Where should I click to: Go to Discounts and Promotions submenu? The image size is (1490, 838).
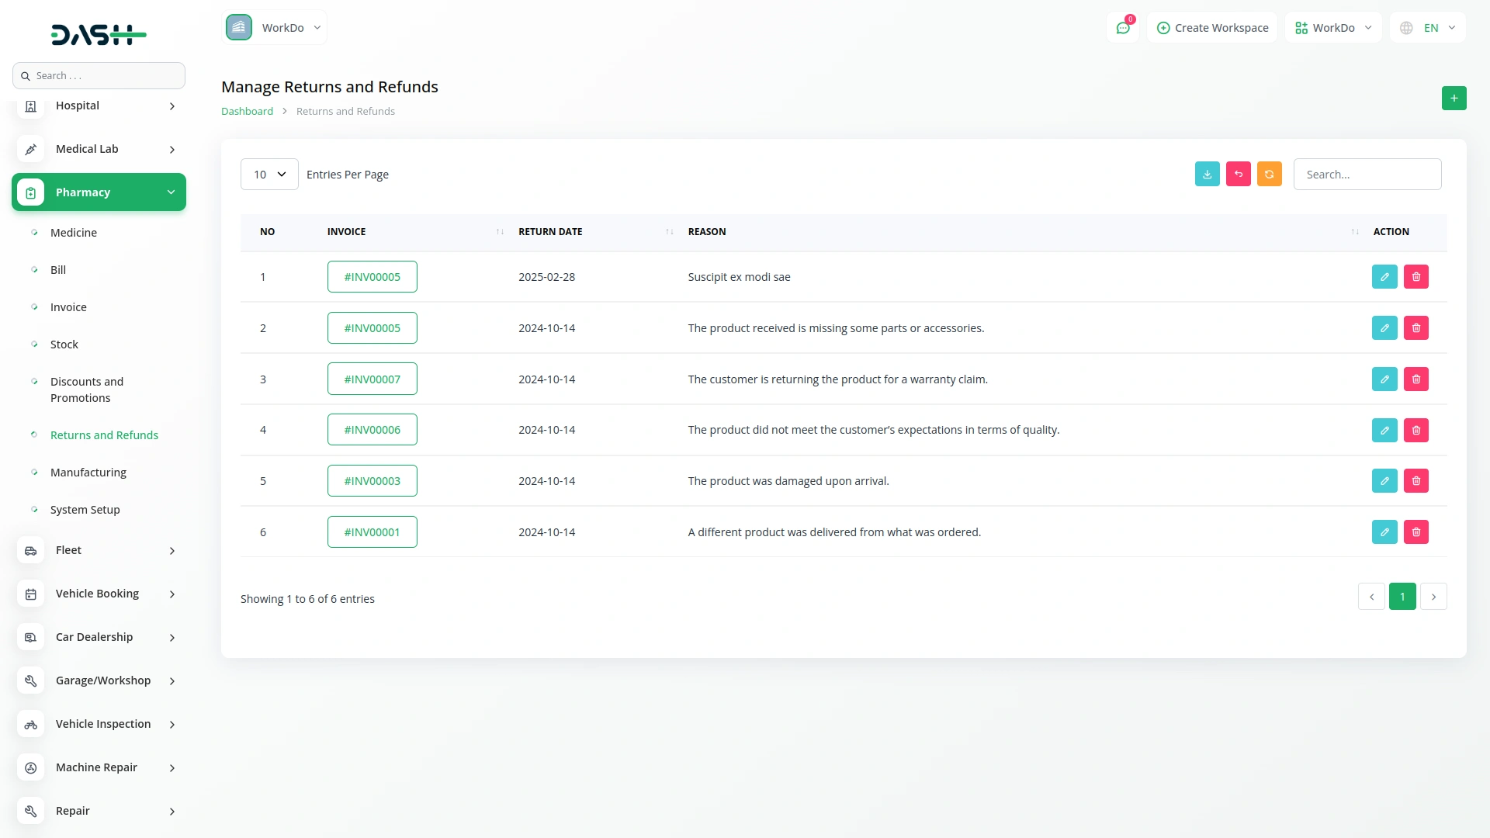pyautogui.click(x=86, y=390)
